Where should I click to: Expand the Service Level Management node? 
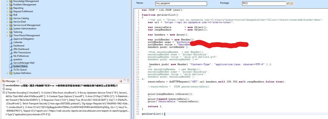[7, 25]
